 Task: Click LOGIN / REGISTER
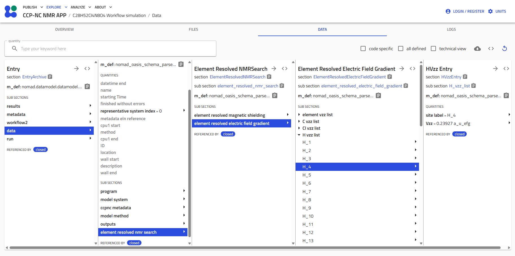point(465,11)
